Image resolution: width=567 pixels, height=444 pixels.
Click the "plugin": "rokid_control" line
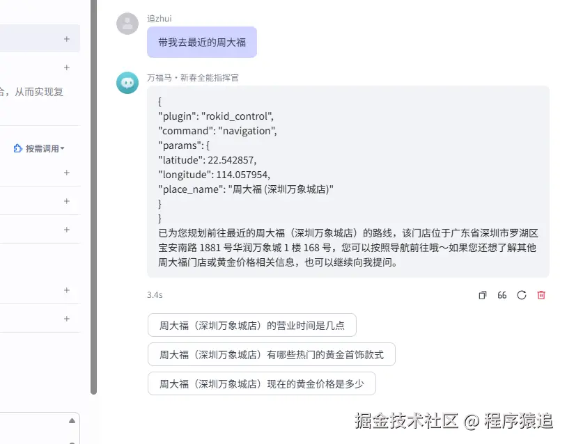[x=216, y=116]
